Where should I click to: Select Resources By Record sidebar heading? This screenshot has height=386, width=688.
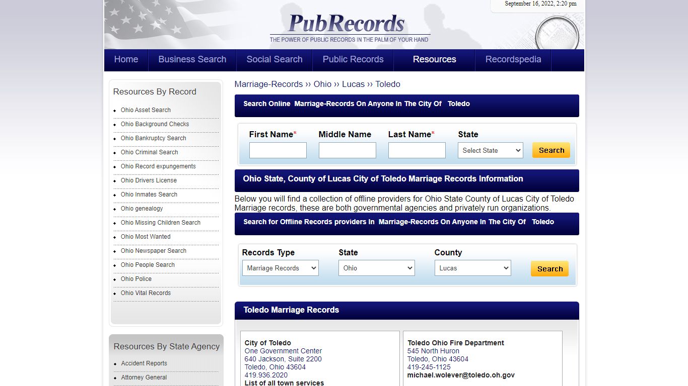coord(155,91)
